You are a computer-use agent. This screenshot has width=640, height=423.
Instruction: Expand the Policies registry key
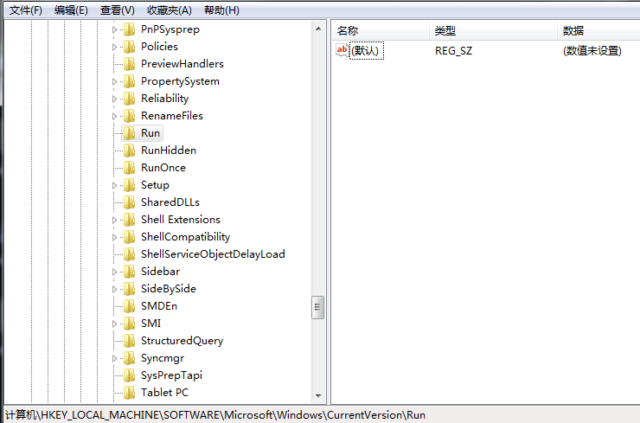[113, 47]
